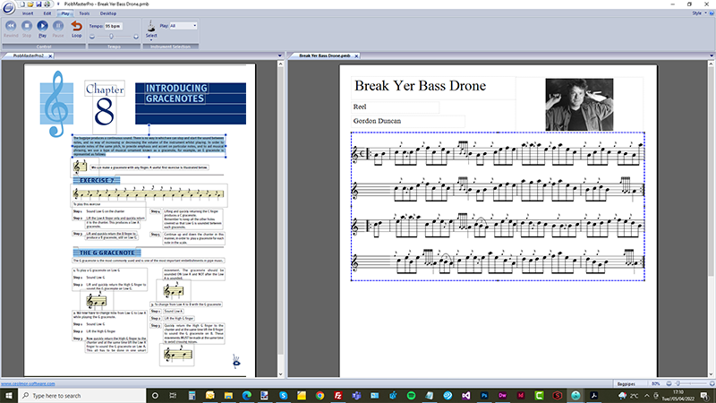Select the Reel tune type field
The width and height of the screenshot is (716, 403).
click(x=396, y=107)
